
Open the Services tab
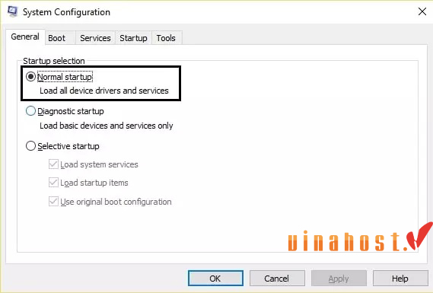(95, 38)
